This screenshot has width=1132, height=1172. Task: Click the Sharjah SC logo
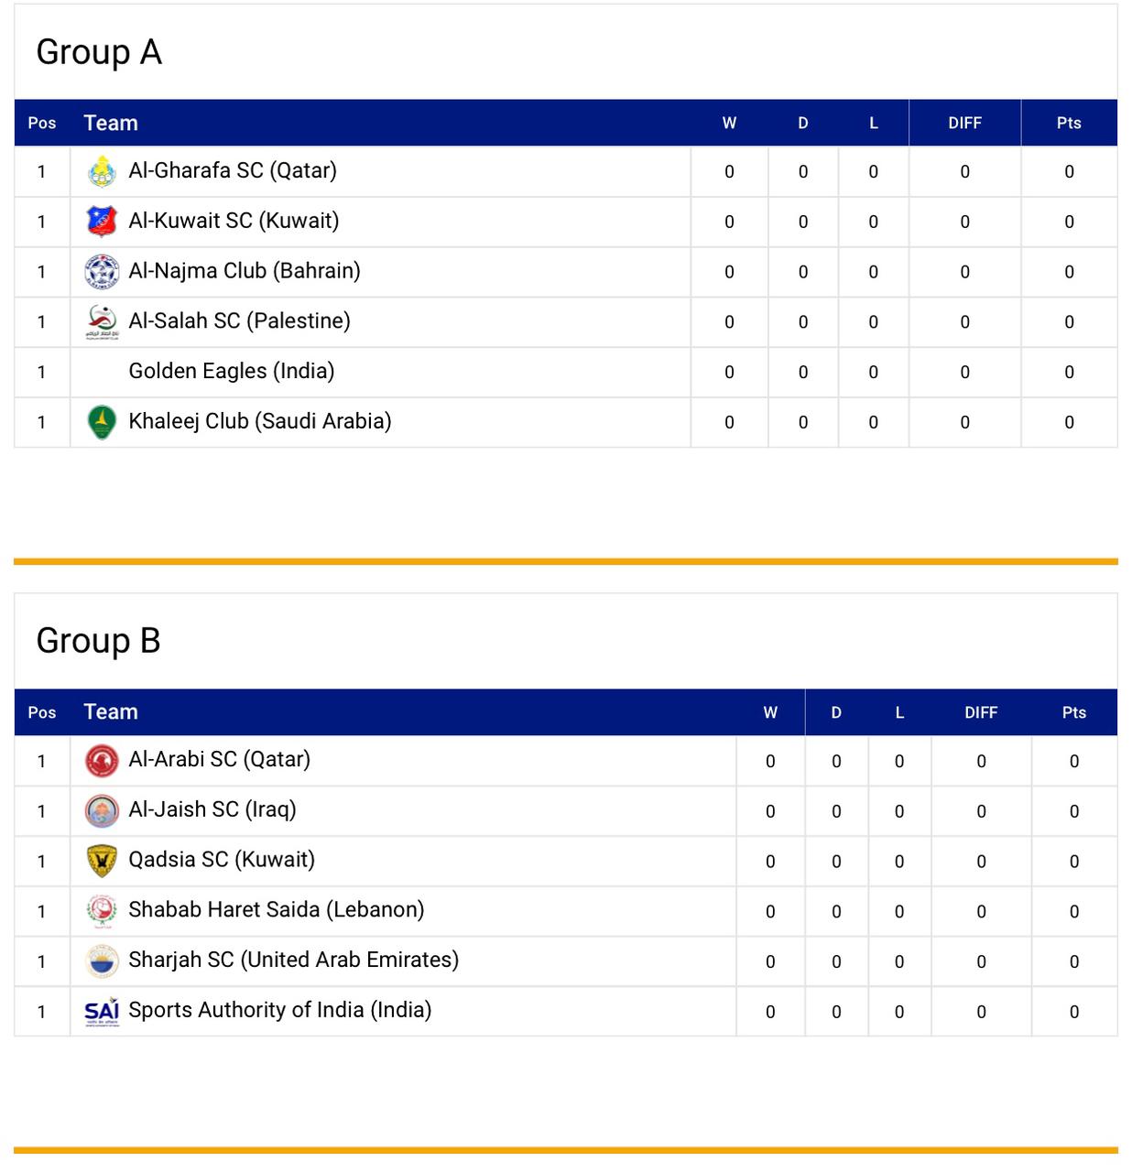pyautogui.click(x=102, y=961)
